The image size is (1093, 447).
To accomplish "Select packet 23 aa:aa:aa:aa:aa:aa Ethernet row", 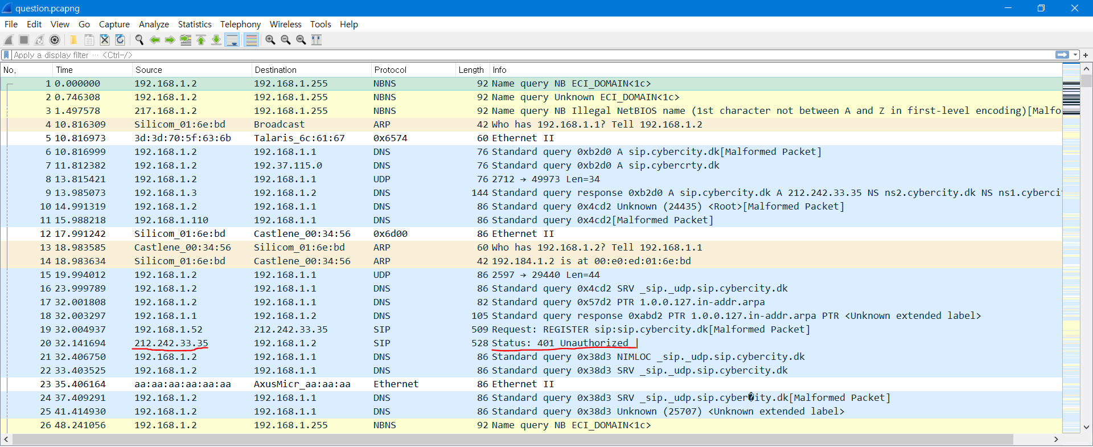I will (532, 384).
